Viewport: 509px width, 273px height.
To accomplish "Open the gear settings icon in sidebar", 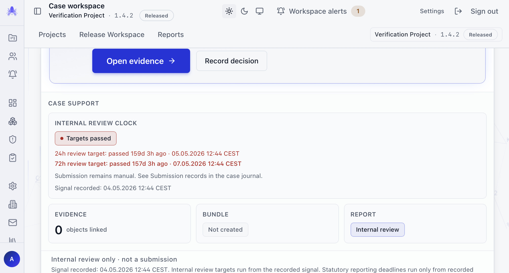I will [12, 186].
